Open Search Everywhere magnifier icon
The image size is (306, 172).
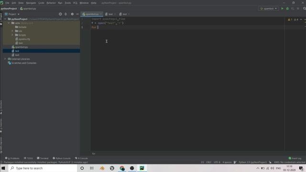(x=304, y=9)
